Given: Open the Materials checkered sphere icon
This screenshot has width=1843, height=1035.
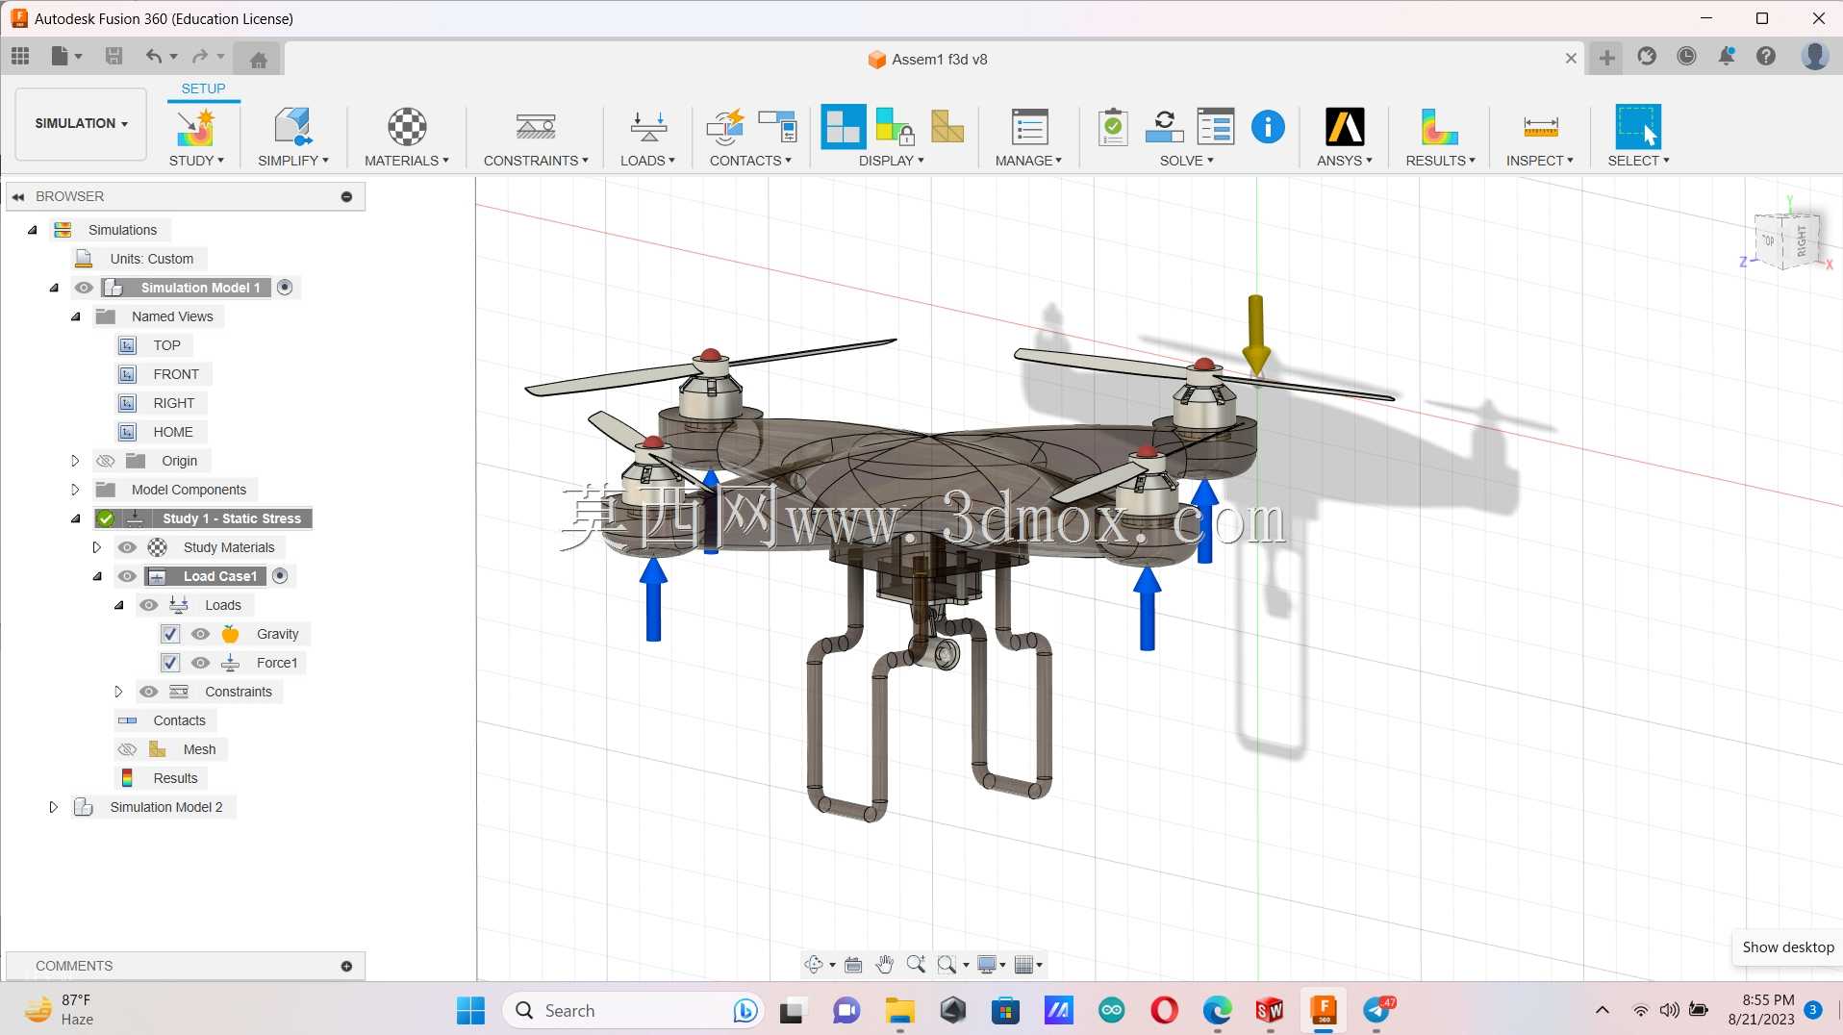Looking at the screenshot, I should [407, 127].
